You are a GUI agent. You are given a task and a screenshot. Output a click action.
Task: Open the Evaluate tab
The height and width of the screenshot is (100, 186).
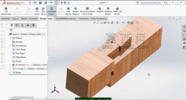[x=33, y=19]
